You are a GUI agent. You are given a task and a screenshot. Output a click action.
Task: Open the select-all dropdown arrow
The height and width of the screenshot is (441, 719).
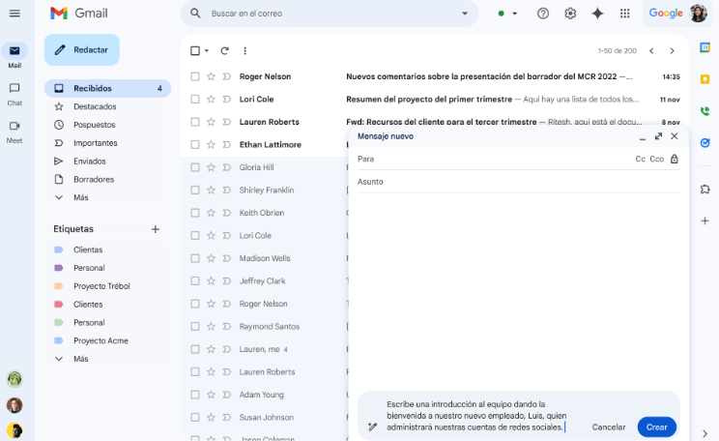(x=207, y=50)
